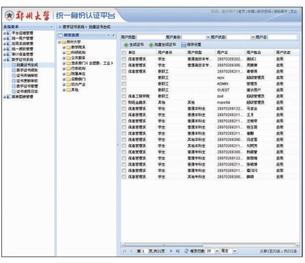This screenshot has height=263, width=305.
Task: Click the 收藏 link in the top bar
Action: pyautogui.click(x=251, y=12)
